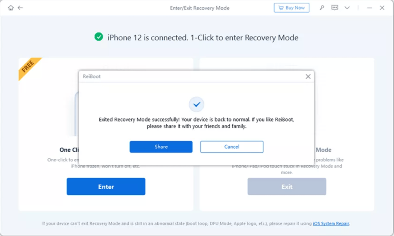Image resolution: width=394 pixels, height=236 pixels.
Task: Click the Share button
Action: tap(161, 146)
